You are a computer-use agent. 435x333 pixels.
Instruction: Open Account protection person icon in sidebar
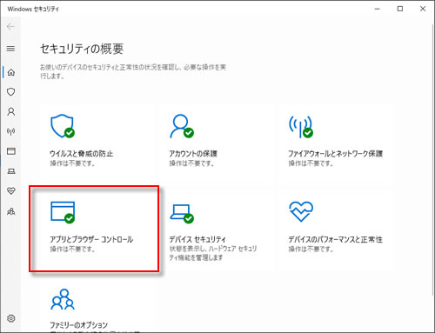11,112
